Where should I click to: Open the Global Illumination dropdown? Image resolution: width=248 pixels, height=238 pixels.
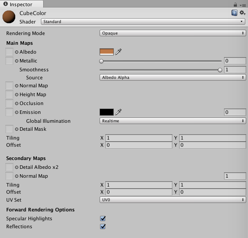(x=173, y=121)
